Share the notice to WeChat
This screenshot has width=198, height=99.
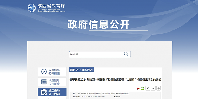coord(142,88)
